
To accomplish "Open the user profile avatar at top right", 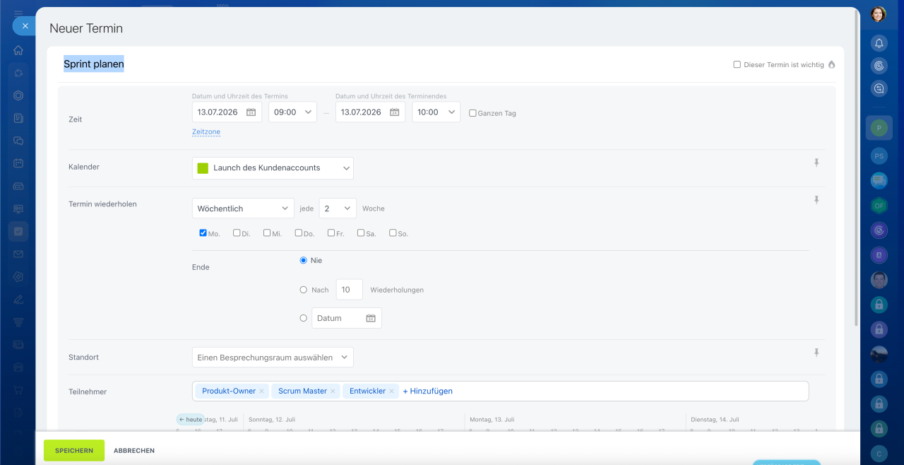I will click(x=879, y=14).
